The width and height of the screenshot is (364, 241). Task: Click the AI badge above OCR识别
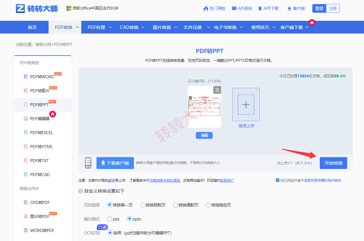[102, 227]
